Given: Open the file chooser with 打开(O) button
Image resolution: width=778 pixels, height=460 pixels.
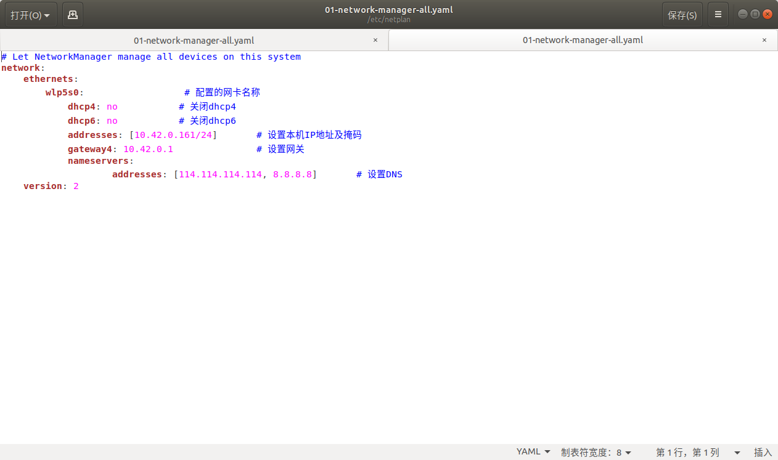Looking at the screenshot, I should coord(31,15).
